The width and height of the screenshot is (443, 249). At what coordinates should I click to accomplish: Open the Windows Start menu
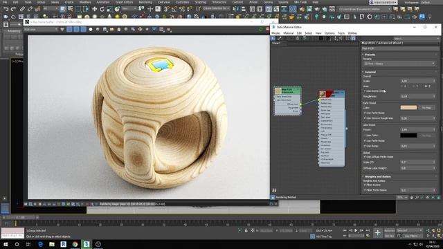6,244
